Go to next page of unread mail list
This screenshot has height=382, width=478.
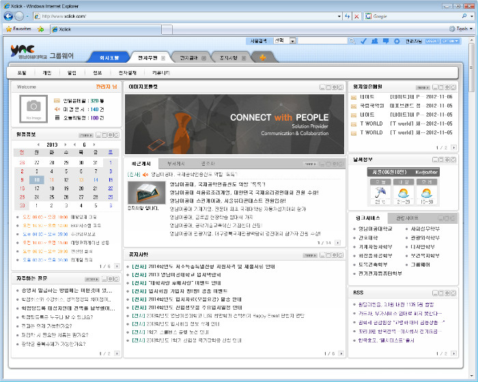[453, 148]
